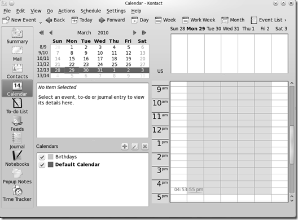Click the agenda scrollbar up arrow

[x=292, y=83]
